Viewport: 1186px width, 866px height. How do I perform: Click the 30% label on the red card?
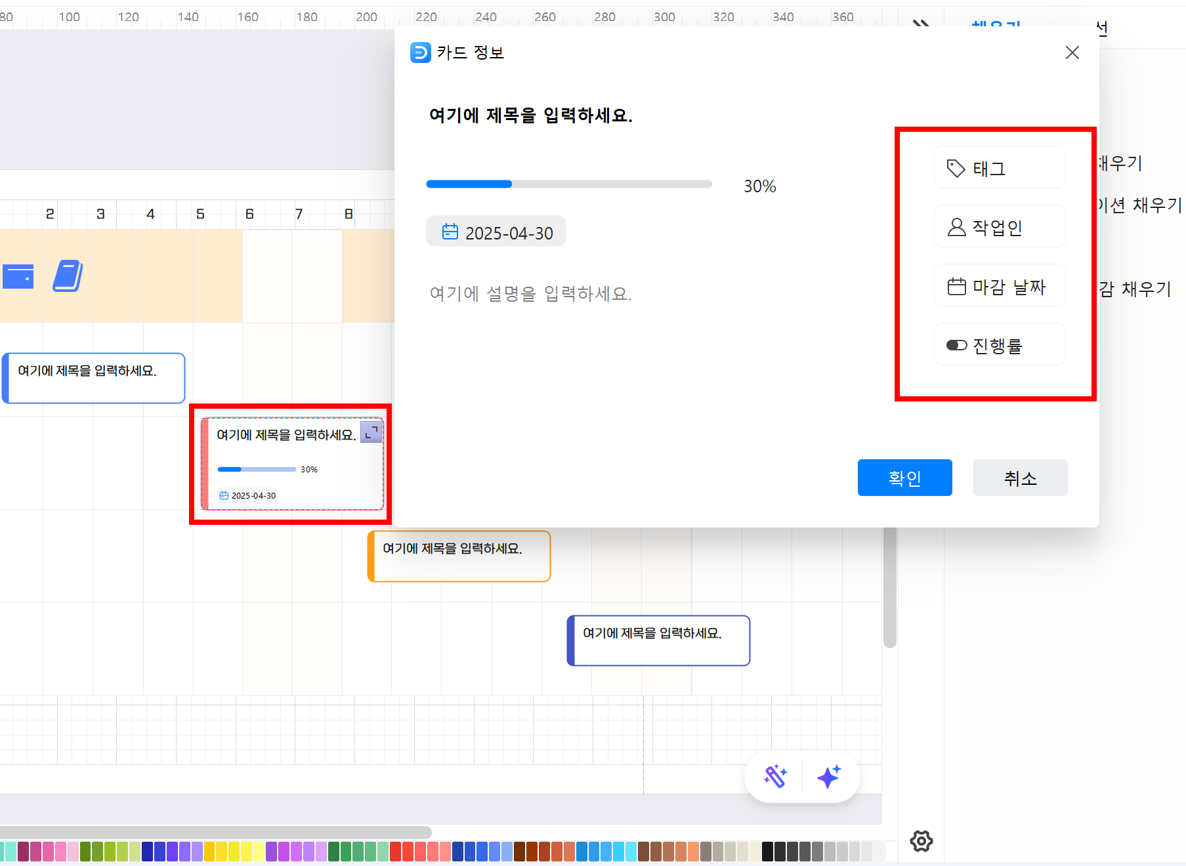(x=309, y=469)
